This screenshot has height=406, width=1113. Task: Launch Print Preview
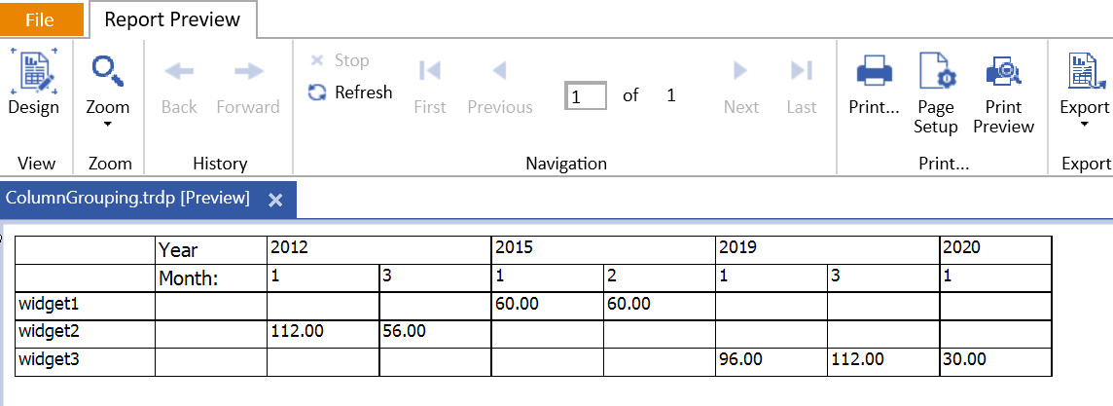pyautogui.click(x=1003, y=71)
